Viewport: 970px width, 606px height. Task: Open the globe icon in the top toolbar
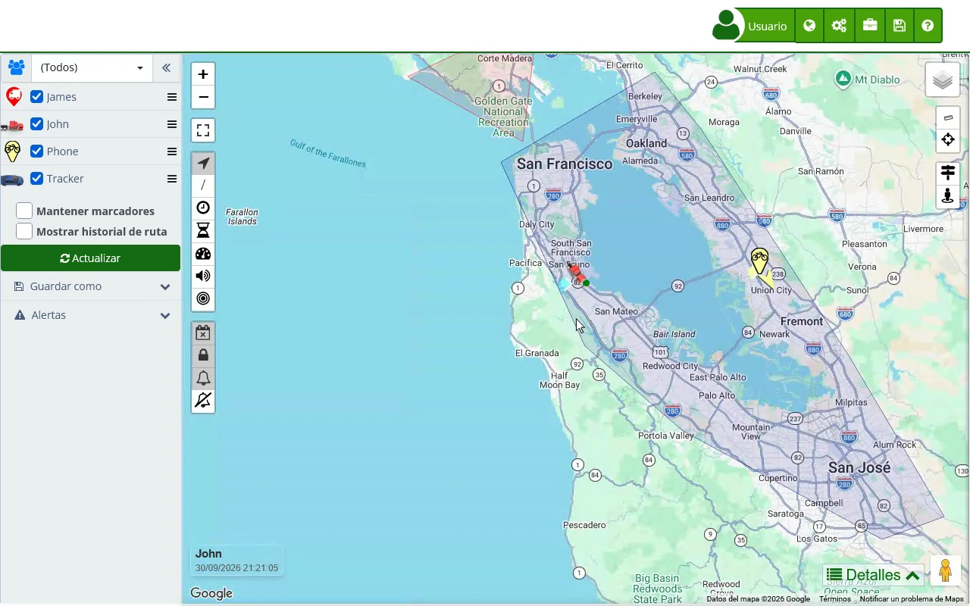(x=809, y=26)
